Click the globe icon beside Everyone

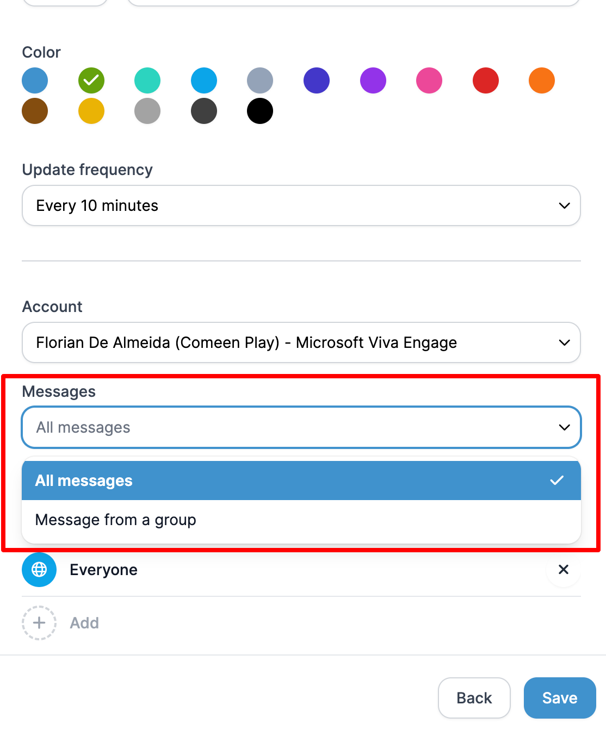tap(39, 570)
